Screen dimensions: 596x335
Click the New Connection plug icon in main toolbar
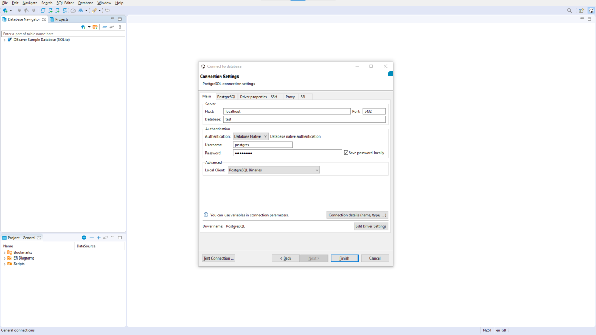[5, 11]
